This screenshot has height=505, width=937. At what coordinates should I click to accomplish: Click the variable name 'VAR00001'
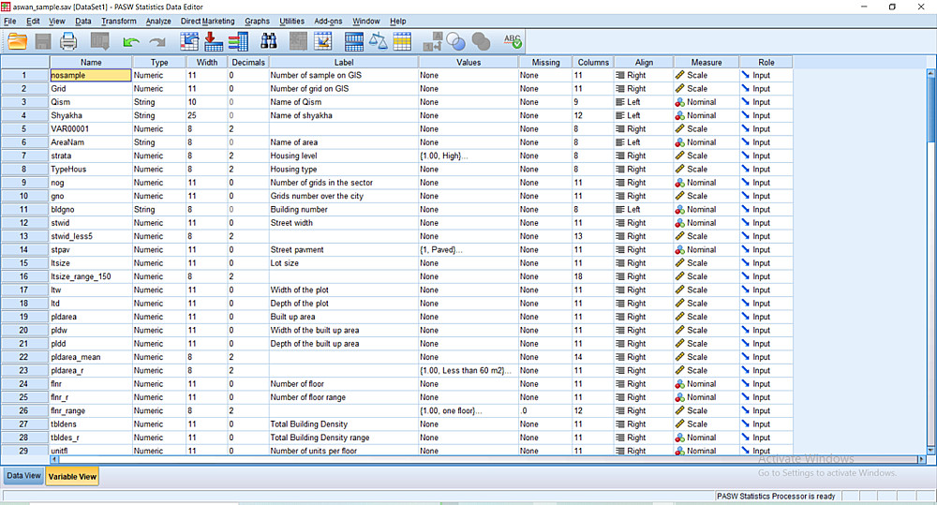pyautogui.click(x=70, y=129)
